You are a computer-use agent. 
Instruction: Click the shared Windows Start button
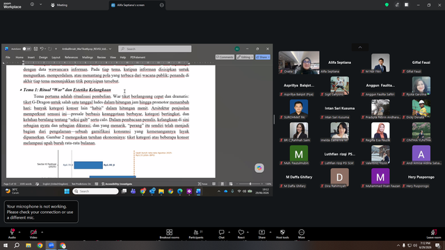click(67, 192)
